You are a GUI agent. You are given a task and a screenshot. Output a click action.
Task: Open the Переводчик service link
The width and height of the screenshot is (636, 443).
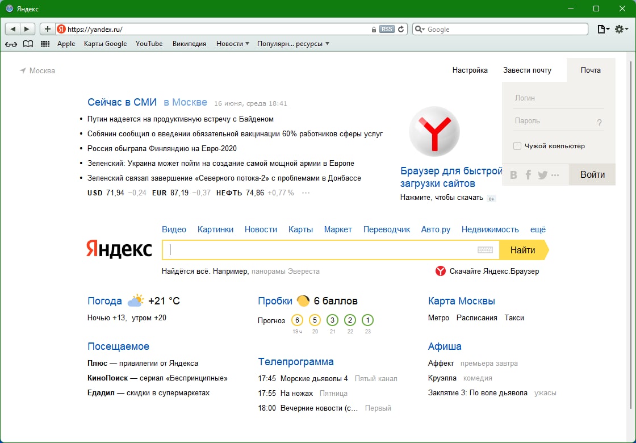point(387,229)
